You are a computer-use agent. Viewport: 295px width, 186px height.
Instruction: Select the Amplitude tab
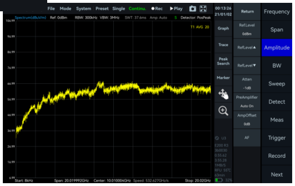coord(277,48)
